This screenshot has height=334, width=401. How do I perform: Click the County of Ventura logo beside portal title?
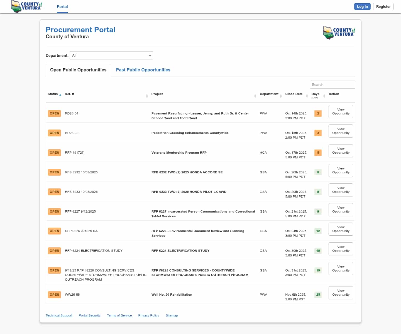[x=339, y=33]
